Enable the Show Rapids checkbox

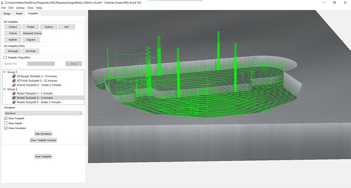[x=6, y=123]
